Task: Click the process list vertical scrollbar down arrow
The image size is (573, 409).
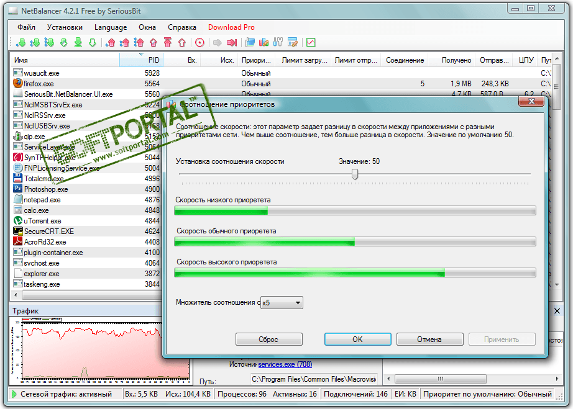Action: point(557,285)
